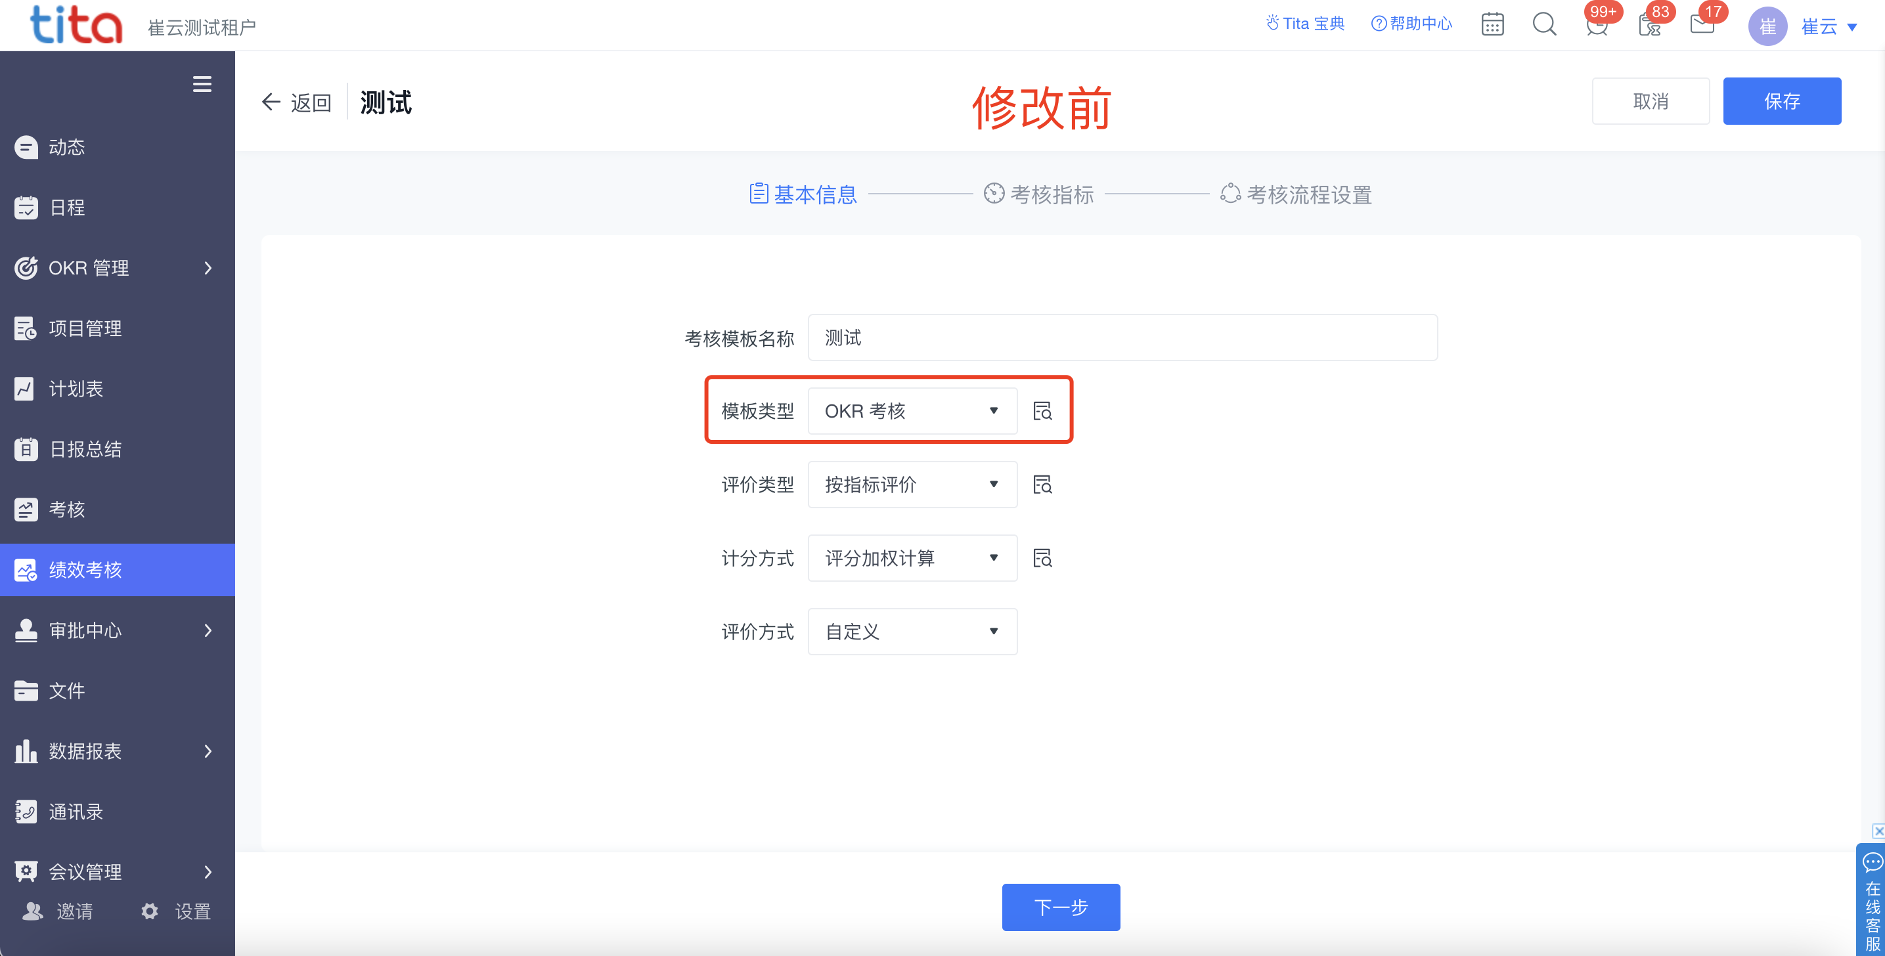Open 数据报表 in the sidebar
Image resolution: width=1885 pixels, height=956 pixels.
pos(117,751)
